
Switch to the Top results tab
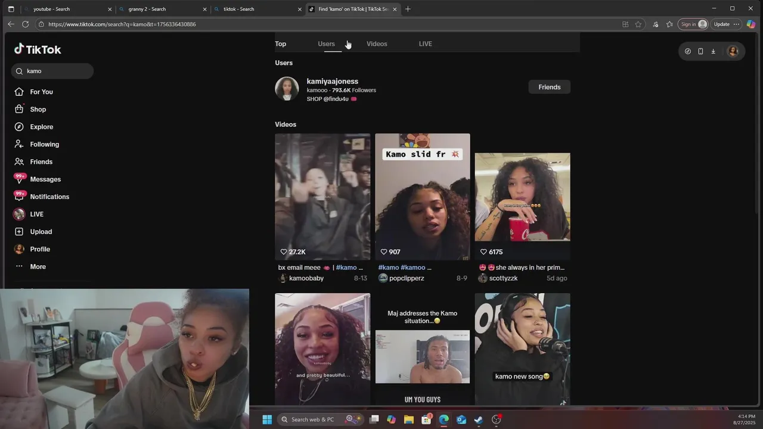pyautogui.click(x=280, y=44)
